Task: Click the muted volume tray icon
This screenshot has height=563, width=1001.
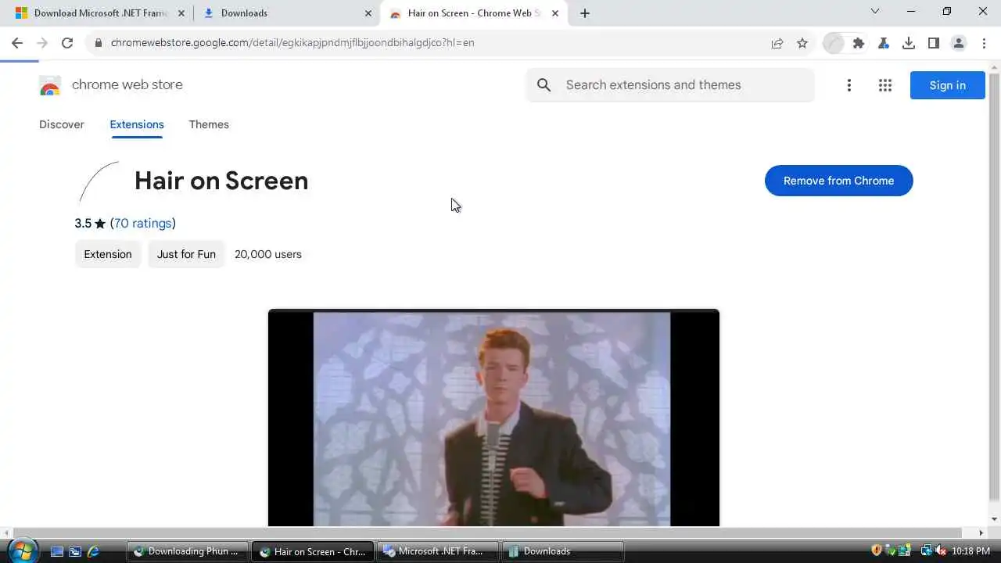Action: tap(940, 550)
